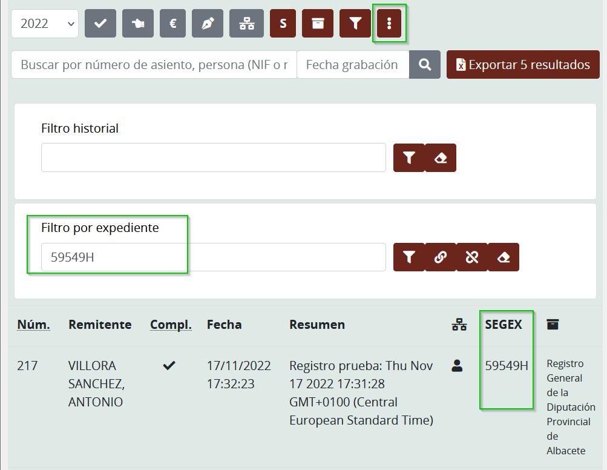The image size is (607, 470).
Task: Click the link icon beside expediente filter
Action: pos(441,257)
